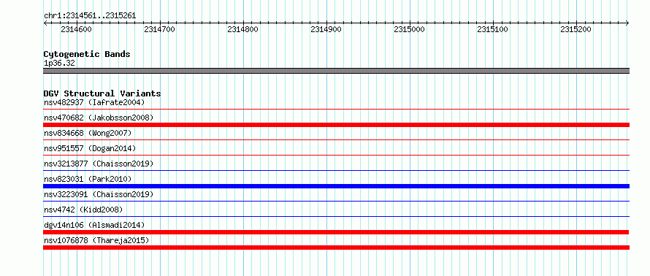Image resolution: width=650 pixels, height=276 pixels.
Task: Click the right arrowhead of the ruler
Action: point(627,23)
